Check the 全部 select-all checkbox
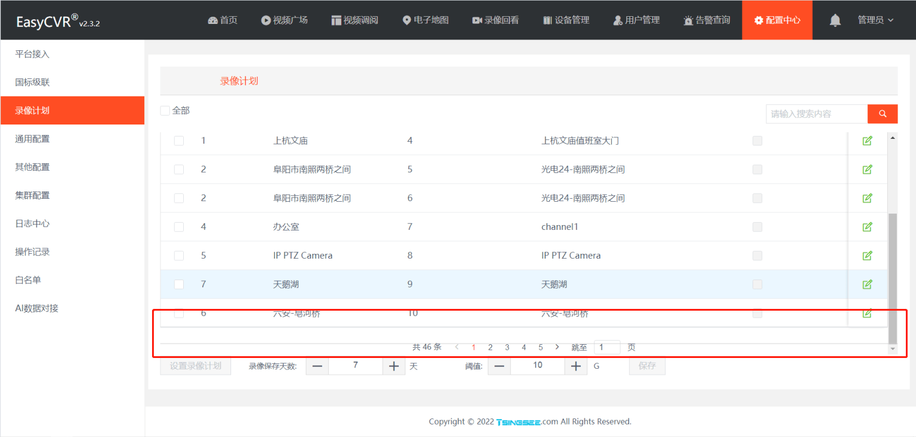This screenshot has height=437, width=916. [x=165, y=111]
